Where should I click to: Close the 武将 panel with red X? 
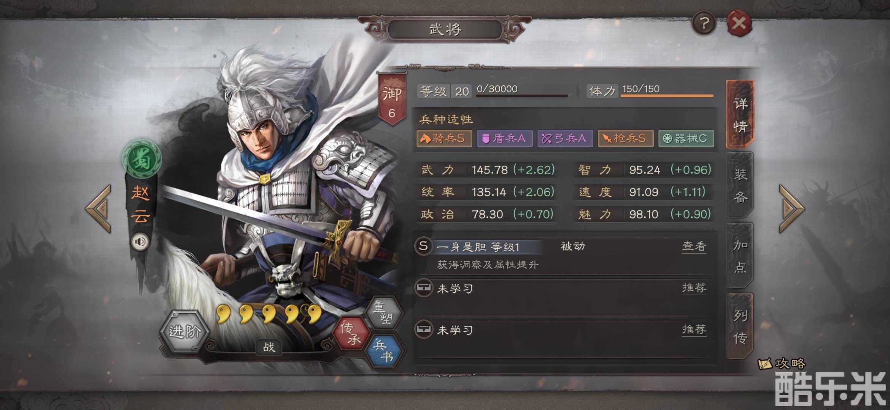pos(739,24)
